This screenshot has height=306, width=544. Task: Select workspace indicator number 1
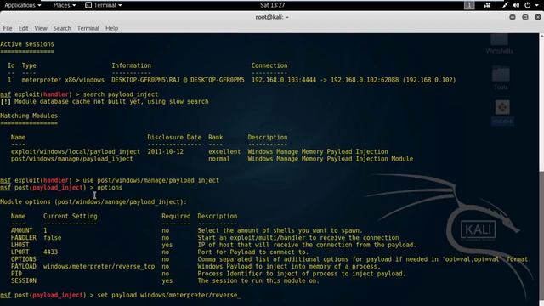(469, 5)
